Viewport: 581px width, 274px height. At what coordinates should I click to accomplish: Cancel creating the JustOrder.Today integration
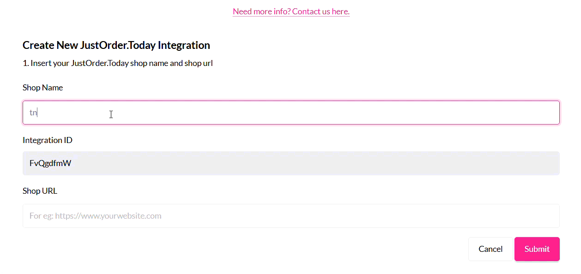point(490,249)
